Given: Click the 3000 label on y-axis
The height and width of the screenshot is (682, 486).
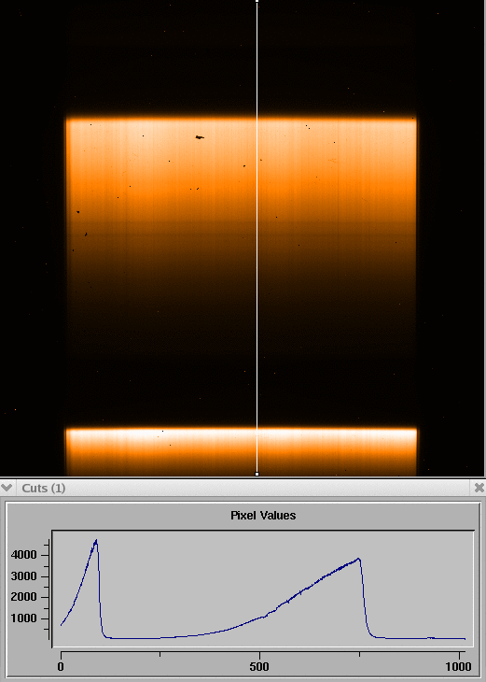Looking at the screenshot, I should (23, 576).
